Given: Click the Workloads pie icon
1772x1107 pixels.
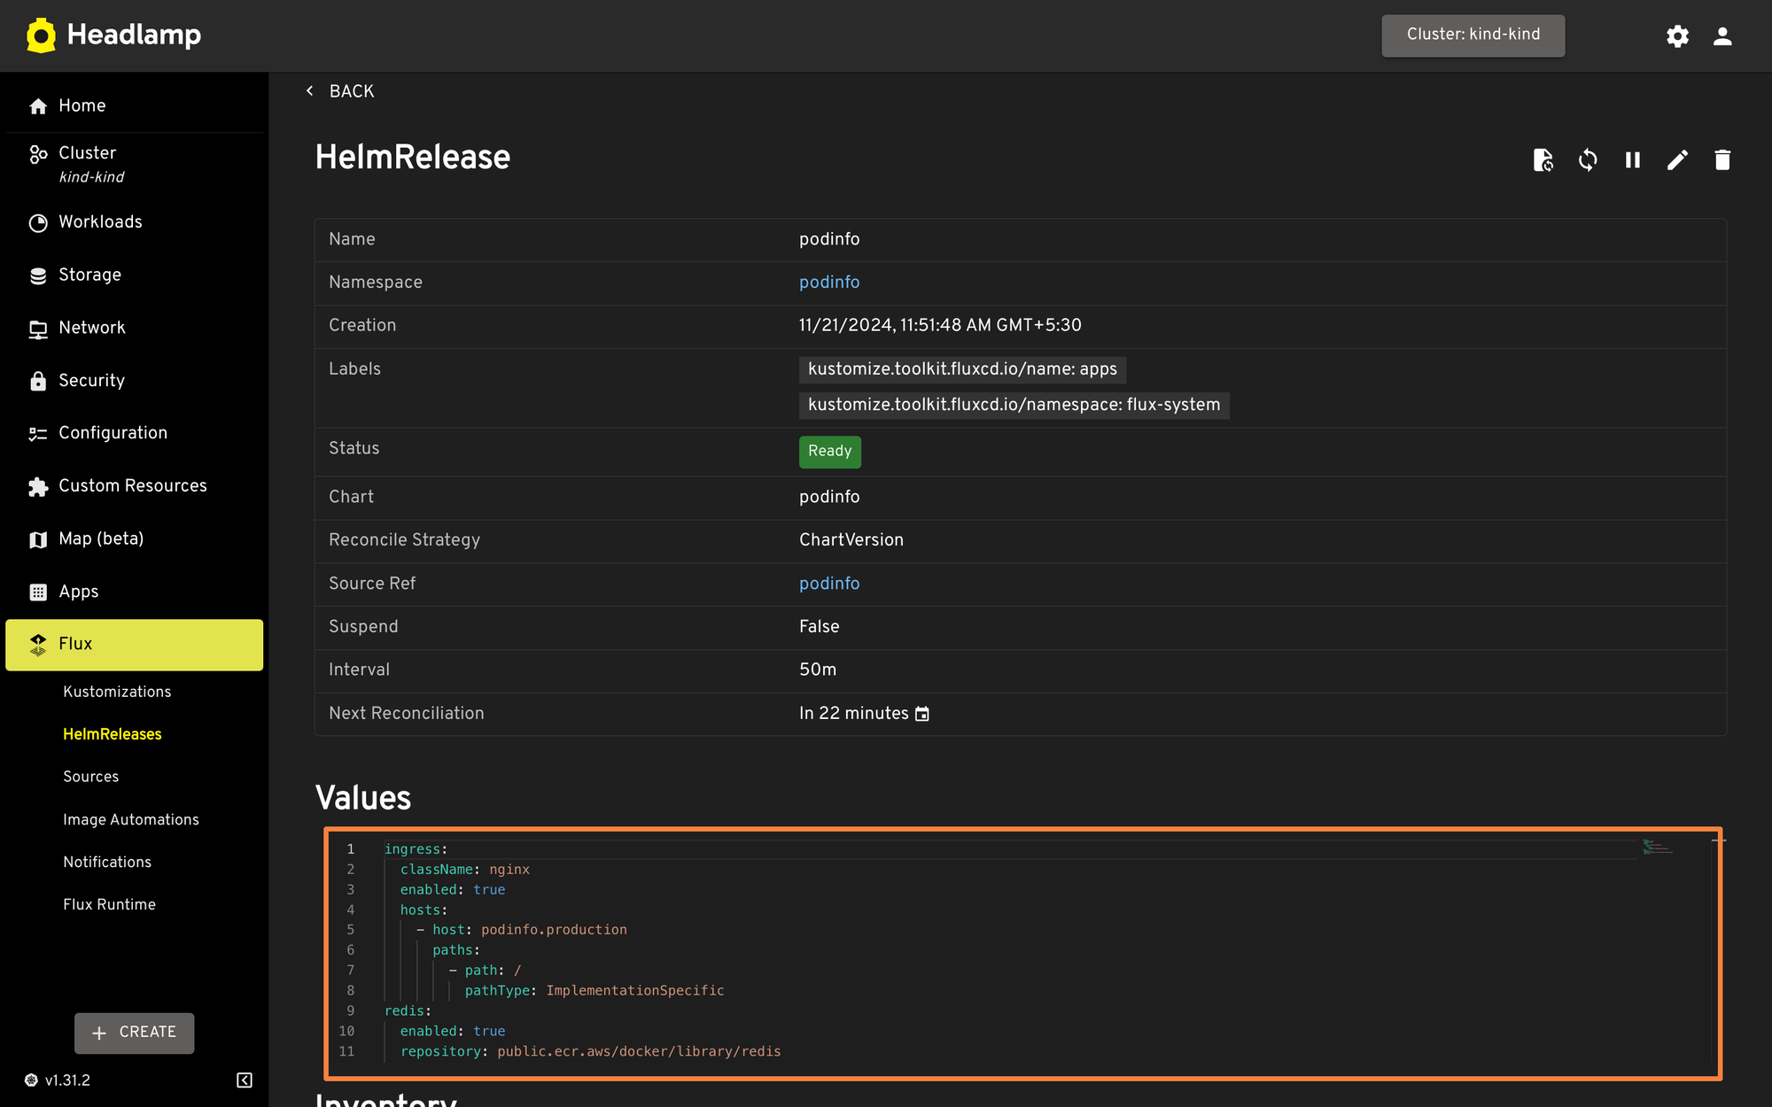Looking at the screenshot, I should pos(38,223).
